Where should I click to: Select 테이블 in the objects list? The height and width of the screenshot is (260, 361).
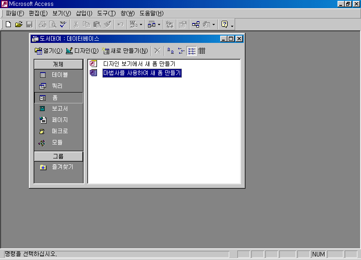pos(59,74)
